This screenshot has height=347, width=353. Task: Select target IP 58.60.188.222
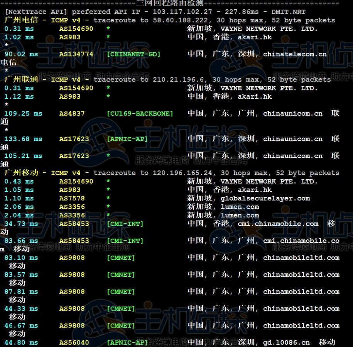point(180,20)
